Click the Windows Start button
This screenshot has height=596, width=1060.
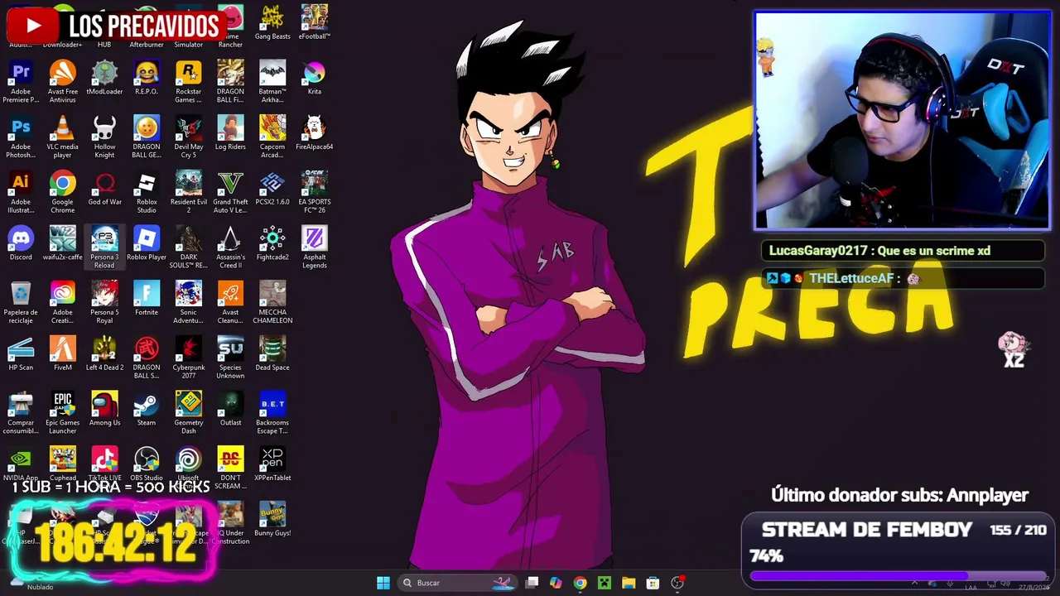click(383, 583)
